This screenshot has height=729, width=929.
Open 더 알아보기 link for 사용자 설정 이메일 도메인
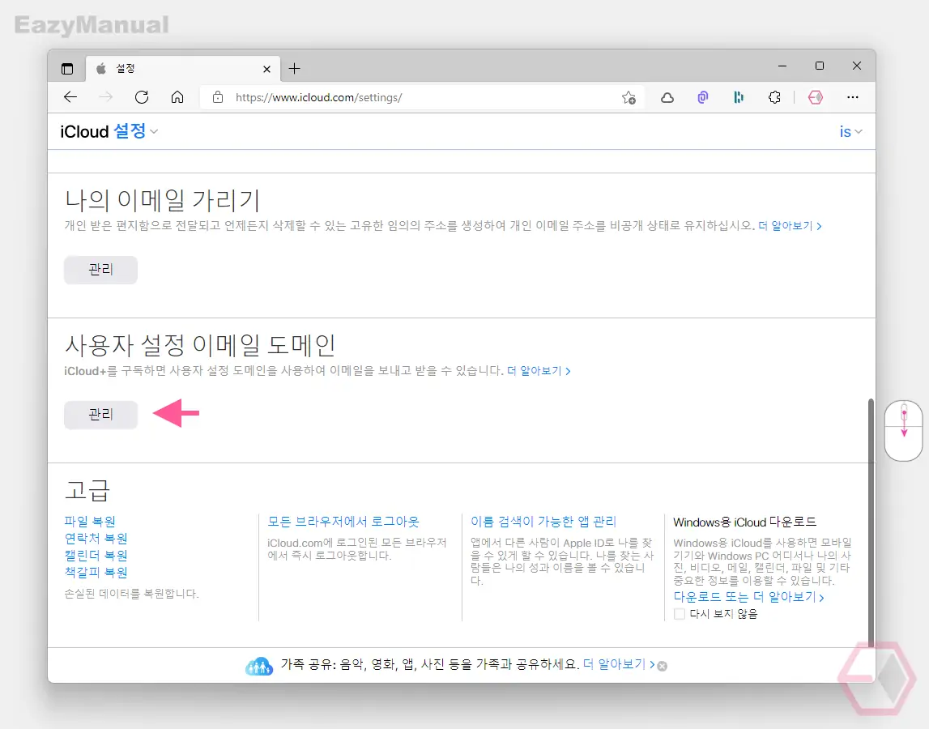pyautogui.click(x=539, y=371)
